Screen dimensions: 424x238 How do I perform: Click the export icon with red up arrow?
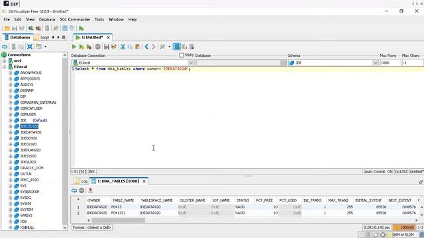[90, 190]
